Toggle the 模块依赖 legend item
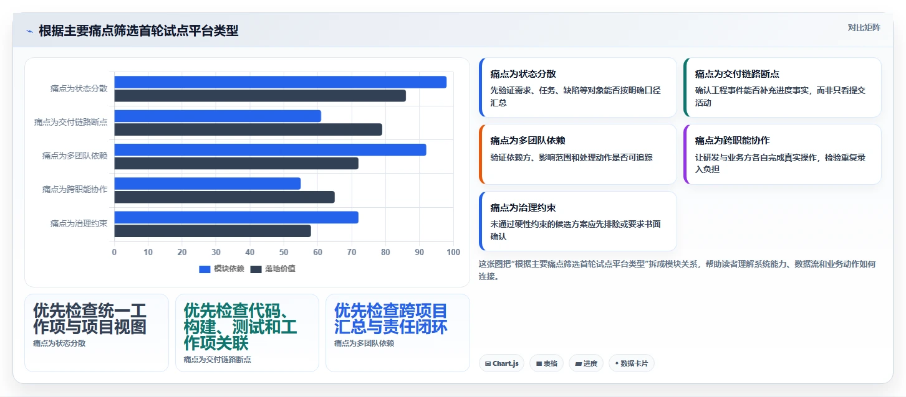 point(221,269)
